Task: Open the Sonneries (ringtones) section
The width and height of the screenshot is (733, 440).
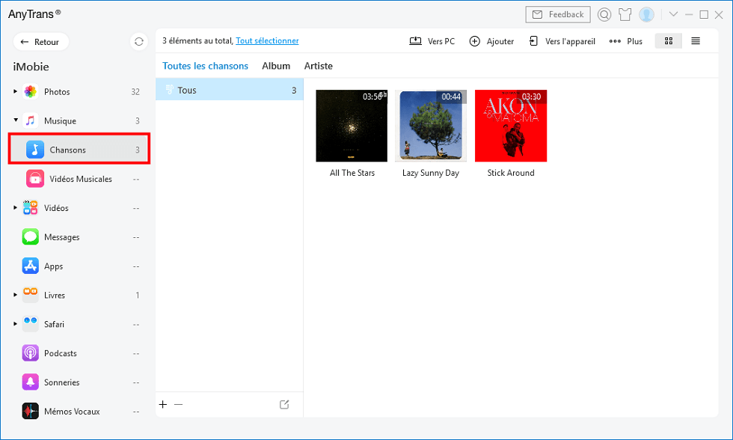Action: 61,382
